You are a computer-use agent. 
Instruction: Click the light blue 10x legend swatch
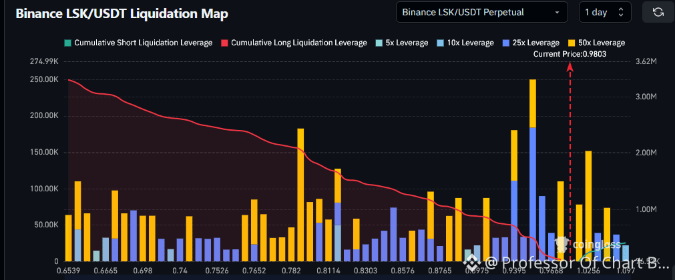tap(441, 43)
